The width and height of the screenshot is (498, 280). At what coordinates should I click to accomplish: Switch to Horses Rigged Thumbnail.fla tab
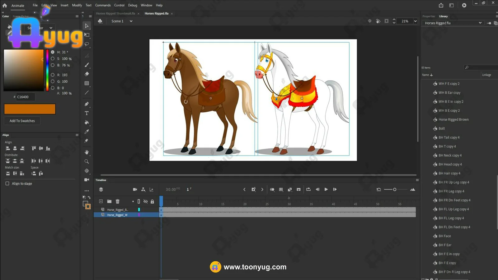[115, 13]
